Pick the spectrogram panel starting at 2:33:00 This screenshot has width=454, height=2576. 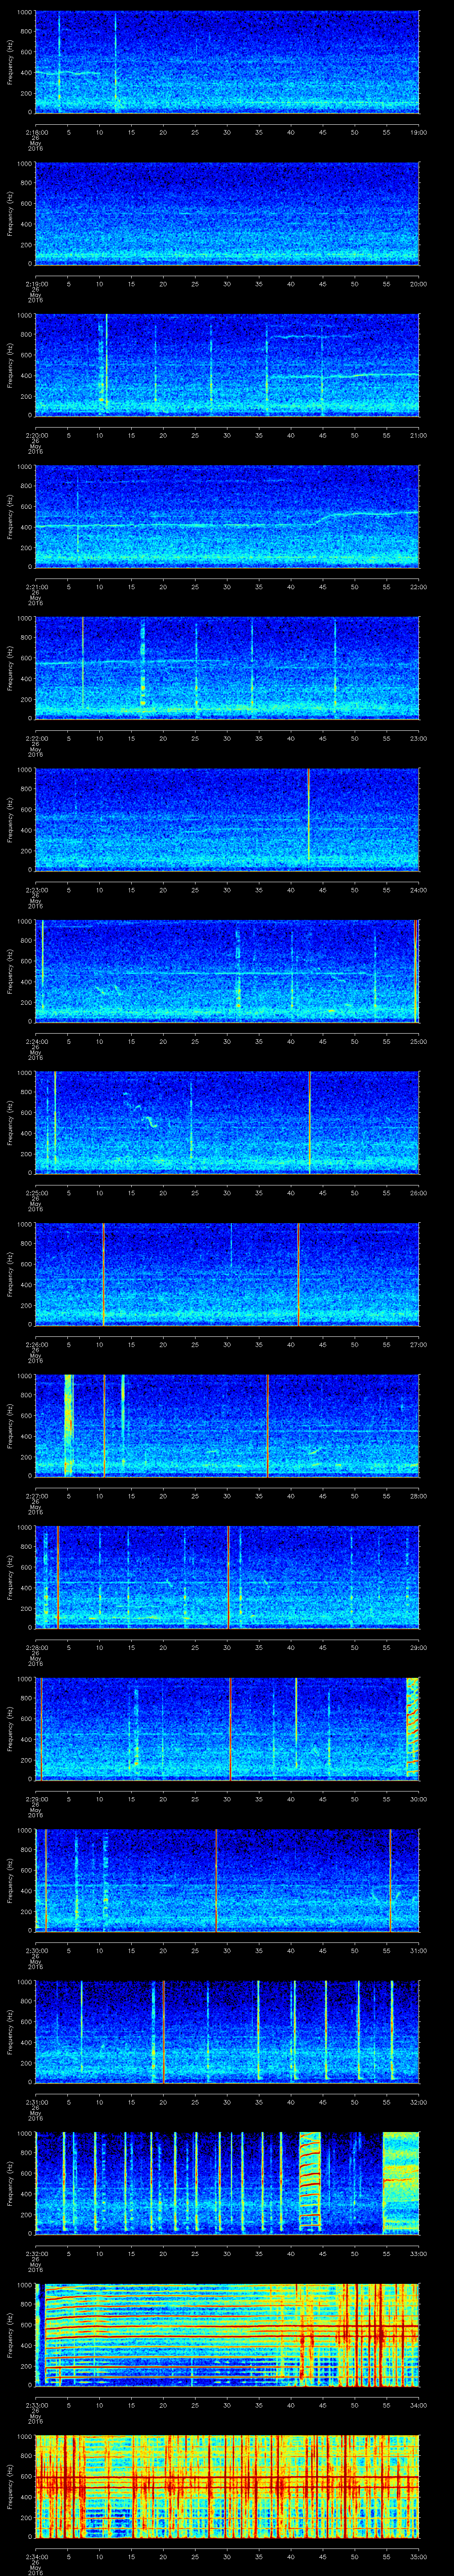pyautogui.click(x=227, y=2334)
